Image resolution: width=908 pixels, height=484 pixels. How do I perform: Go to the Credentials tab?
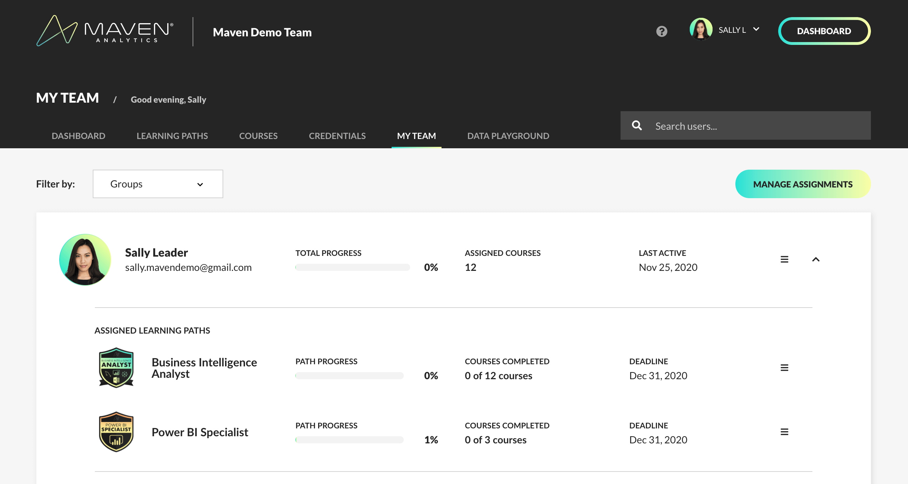(x=337, y=136)
